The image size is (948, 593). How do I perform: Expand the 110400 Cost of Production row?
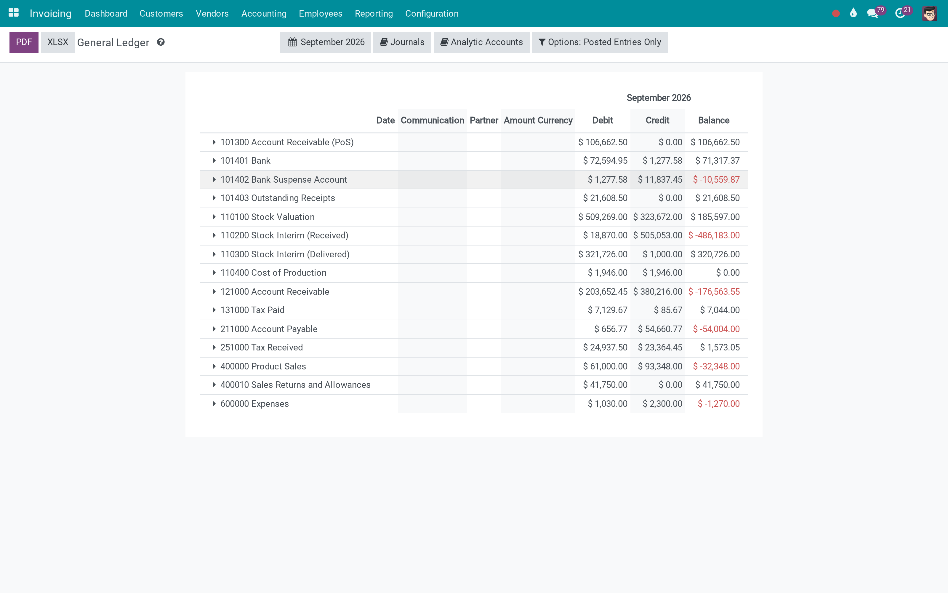[214, 272]
